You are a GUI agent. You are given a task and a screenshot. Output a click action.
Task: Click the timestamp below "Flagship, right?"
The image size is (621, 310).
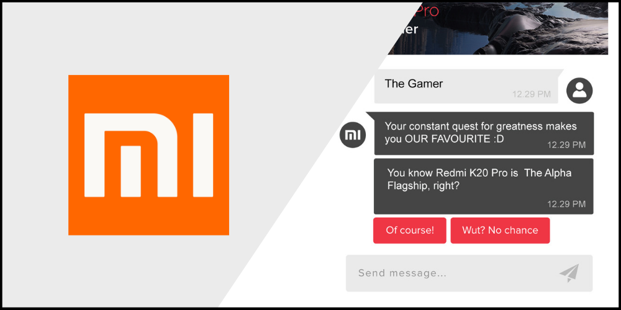click(566, 203)
